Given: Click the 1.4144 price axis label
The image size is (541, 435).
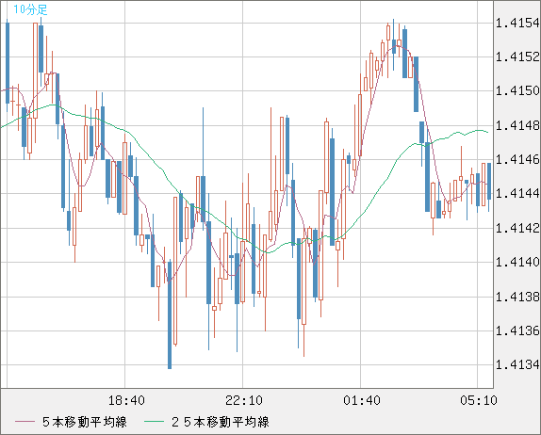Looking at the screenshot, I should (x=517, y=193).
